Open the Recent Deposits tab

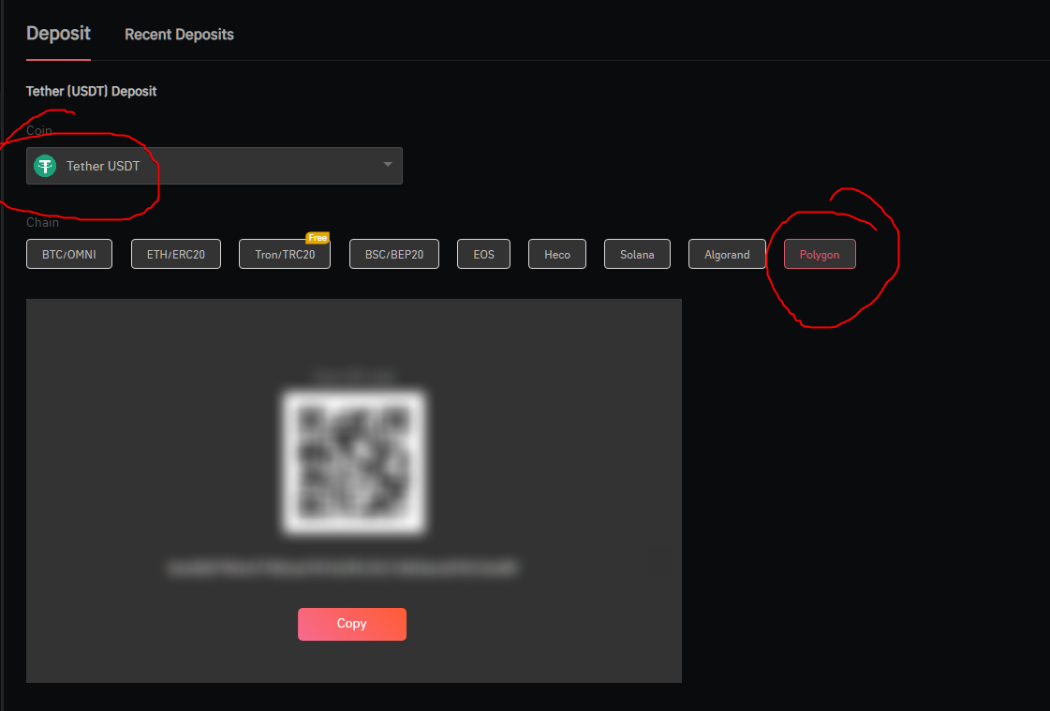pos(179,34)
